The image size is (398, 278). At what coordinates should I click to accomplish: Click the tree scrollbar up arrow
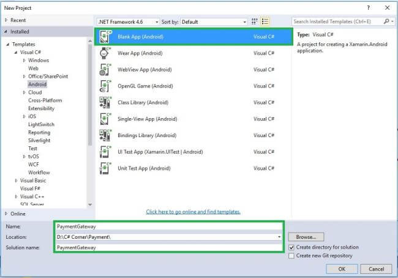click(x=90, y=41)
